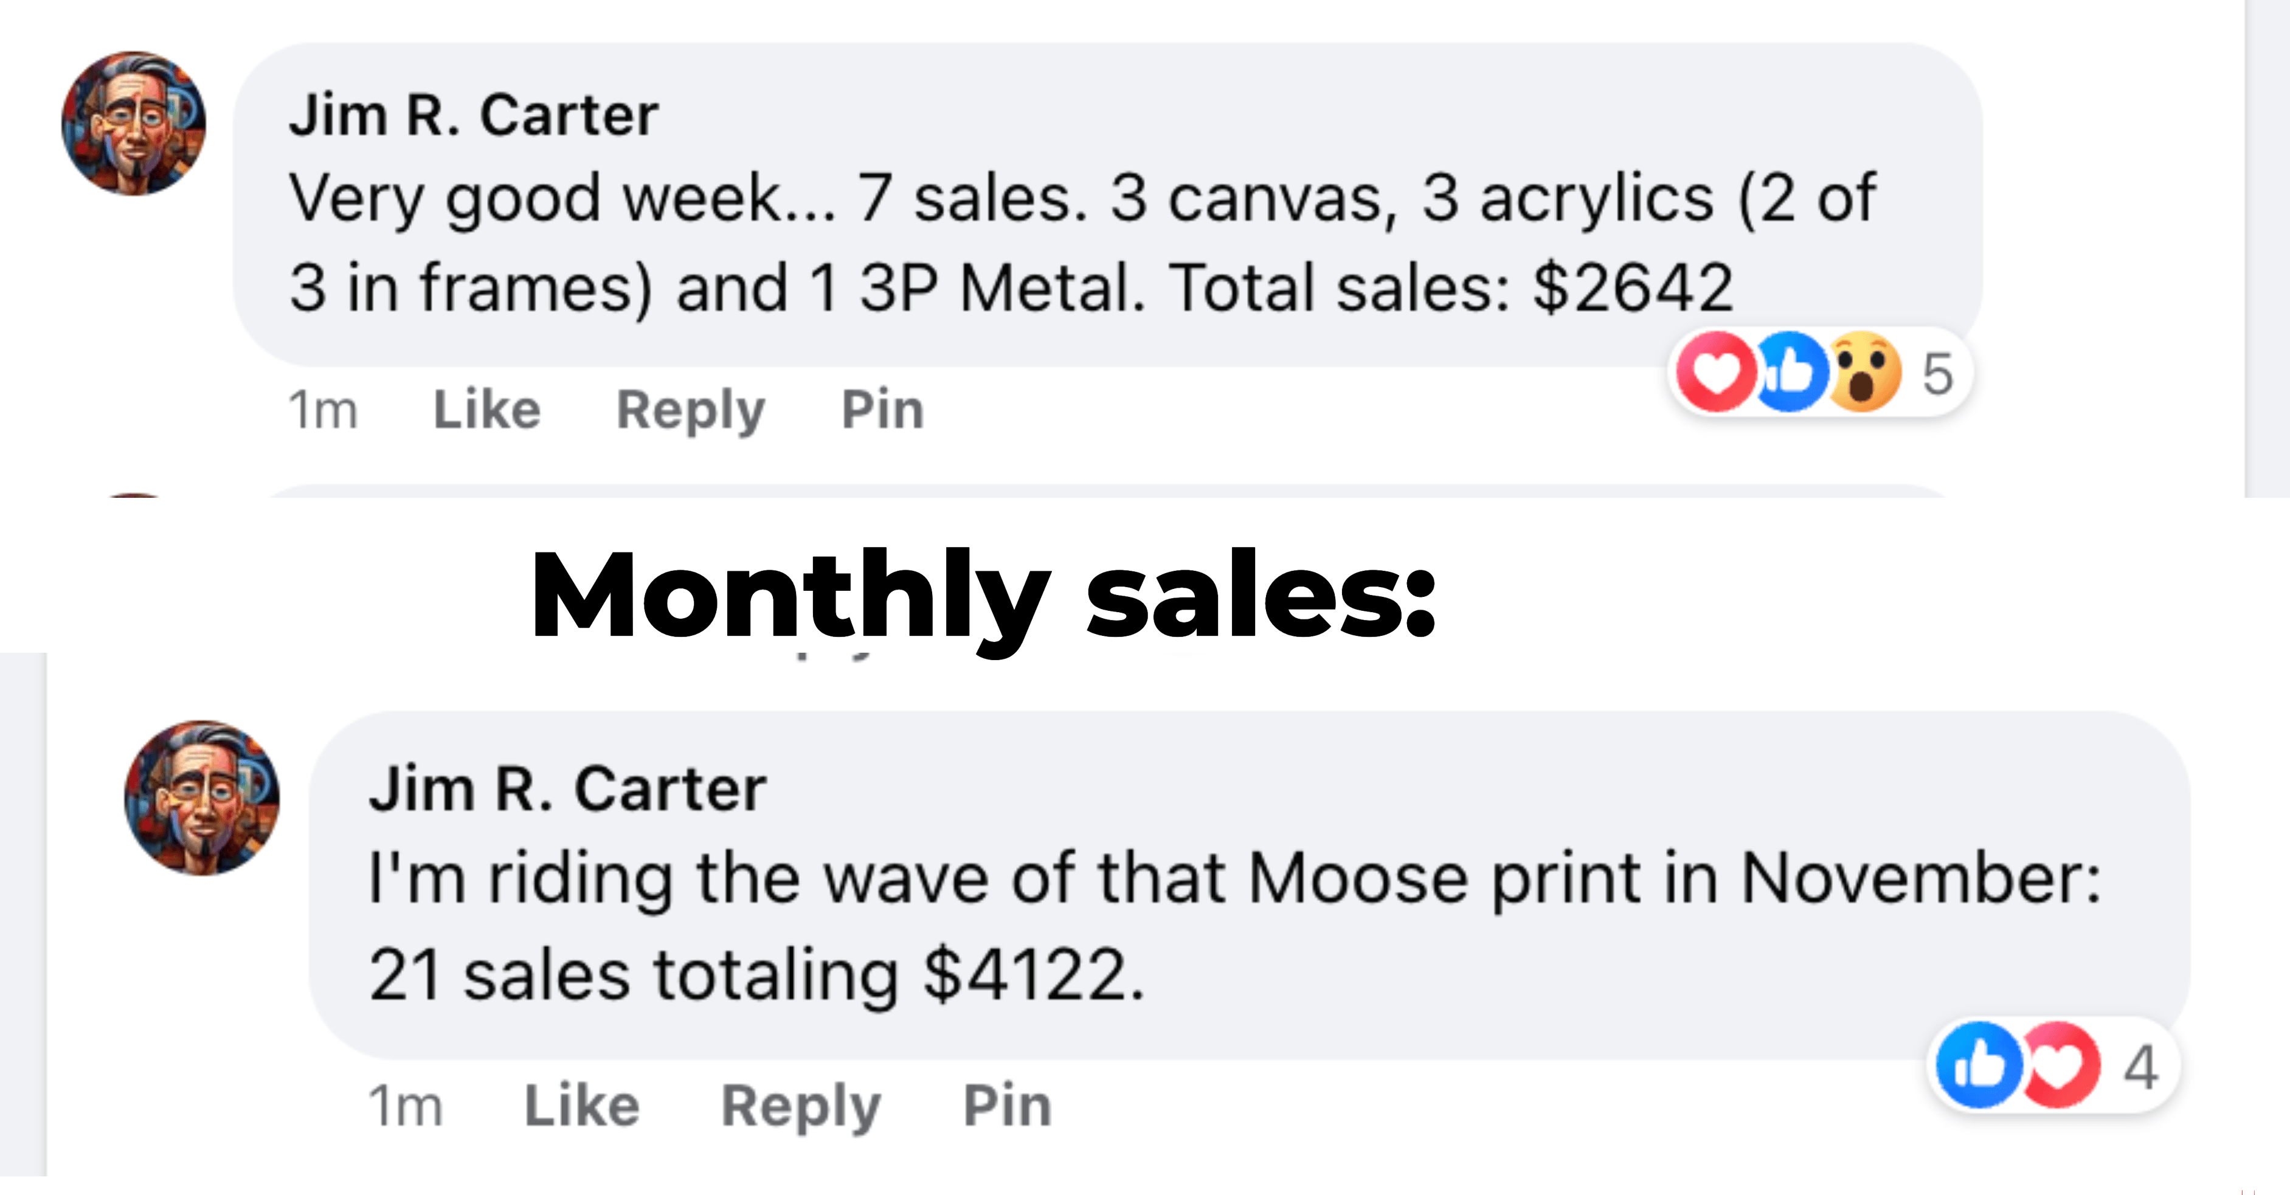View reaction count 5 on top comment

point(1938,374)
